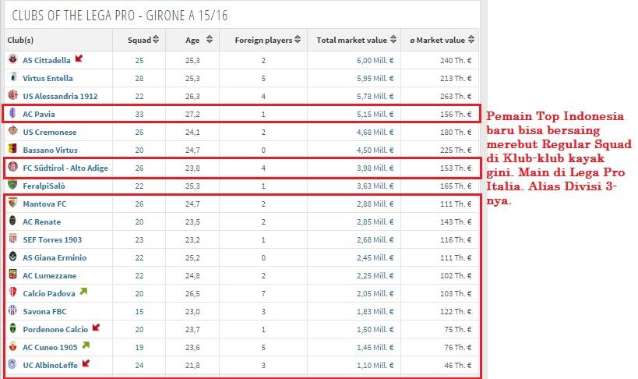Sort table by average Market value
Image resolution: width=638 pixels, height=379 pixels.
tap(442, 40)
